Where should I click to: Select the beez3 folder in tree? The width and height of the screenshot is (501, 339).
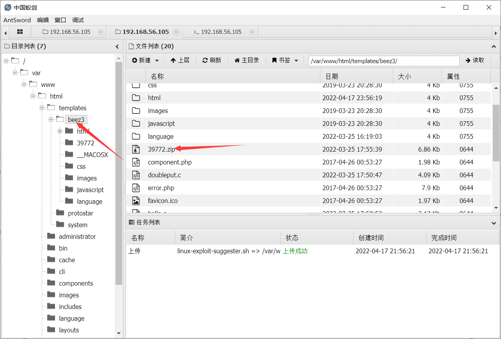76,119
